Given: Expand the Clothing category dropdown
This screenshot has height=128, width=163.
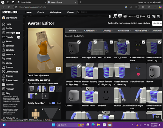Looking at the screenshot, I should [108, 31].
